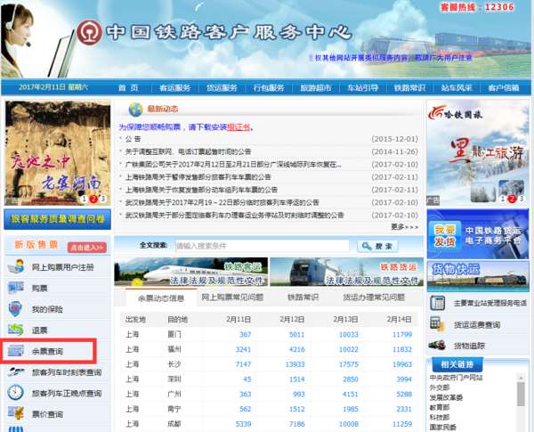
Task: Switch to 余票动态信息 tab
Action: pos(161,298)
